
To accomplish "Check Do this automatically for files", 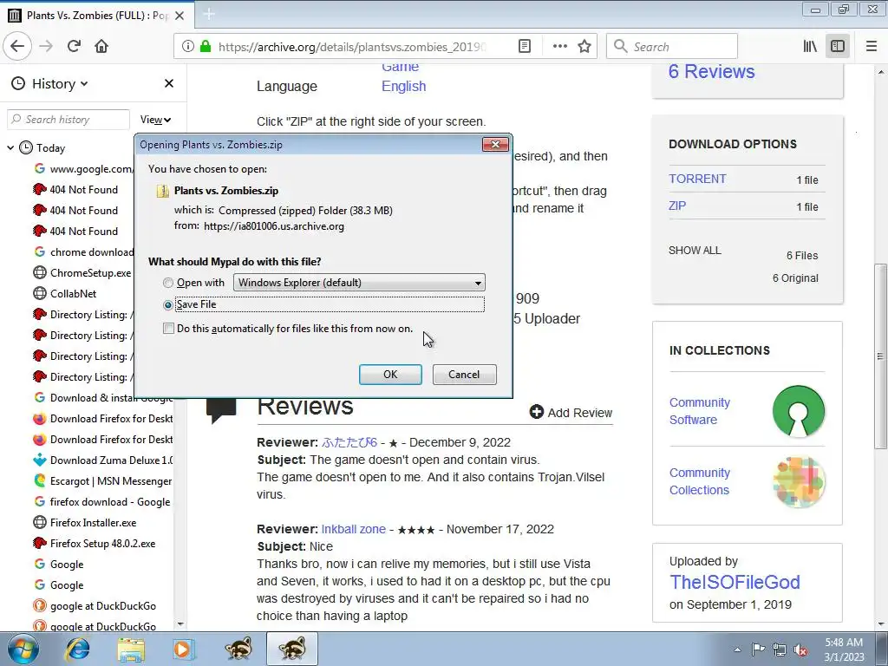I will coord(168,329).
